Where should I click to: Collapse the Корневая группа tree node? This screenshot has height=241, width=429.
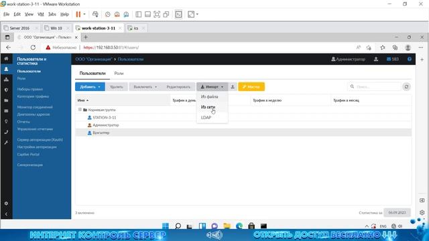pyautogui.click(x=80, y=110)
